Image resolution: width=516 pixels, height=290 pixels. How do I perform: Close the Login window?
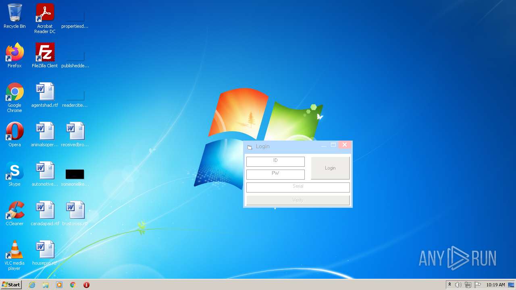point(344,145)
